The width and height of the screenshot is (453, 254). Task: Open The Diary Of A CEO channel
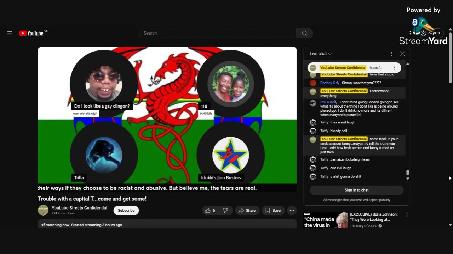(x=363, y=226)
